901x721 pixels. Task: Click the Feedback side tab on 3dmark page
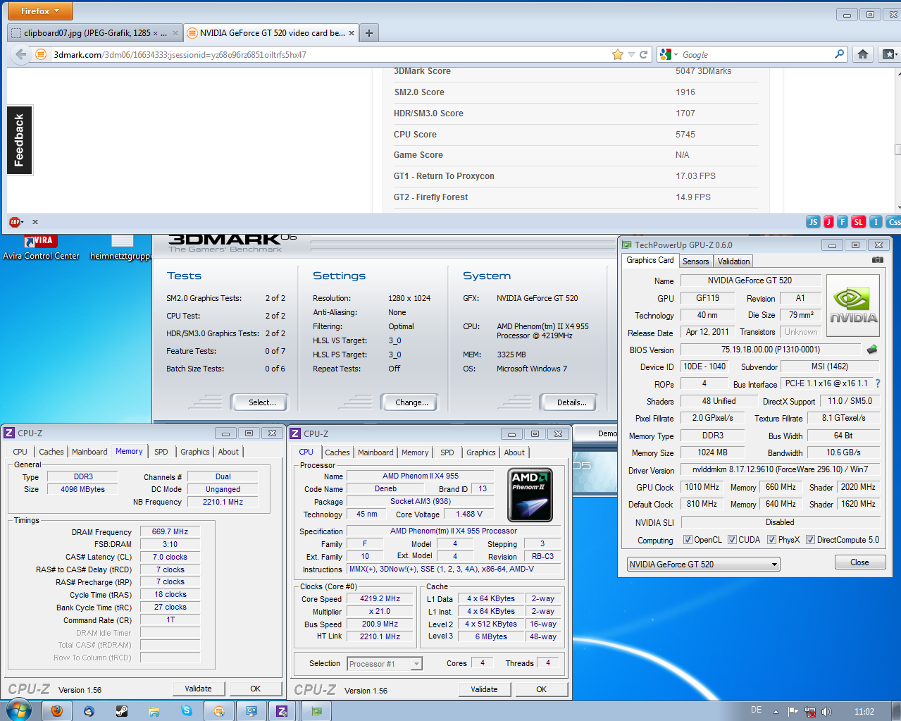tap(19, 140)
